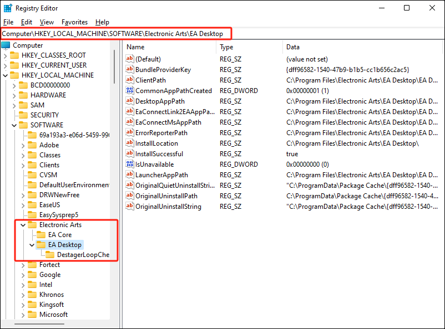
Task: Expand the HKEY_CURRENT_USER hive
Action: [6, 66]
